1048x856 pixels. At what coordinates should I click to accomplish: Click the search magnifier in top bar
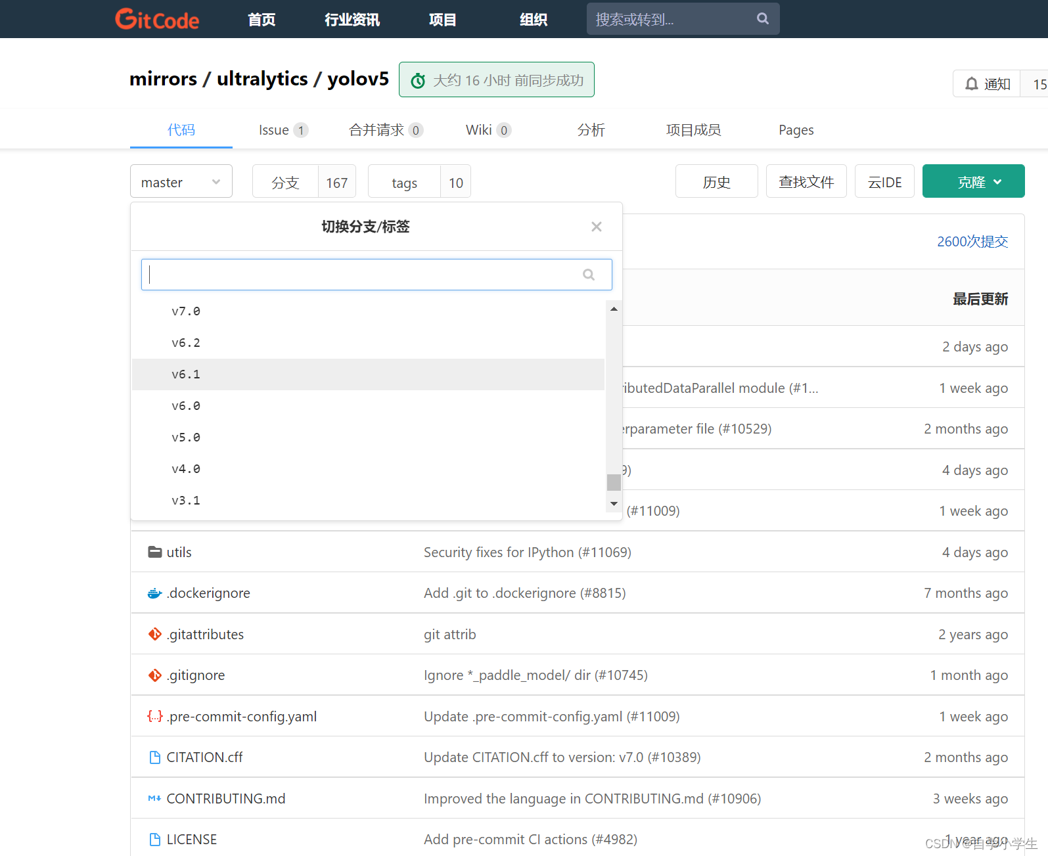(762, 18)
